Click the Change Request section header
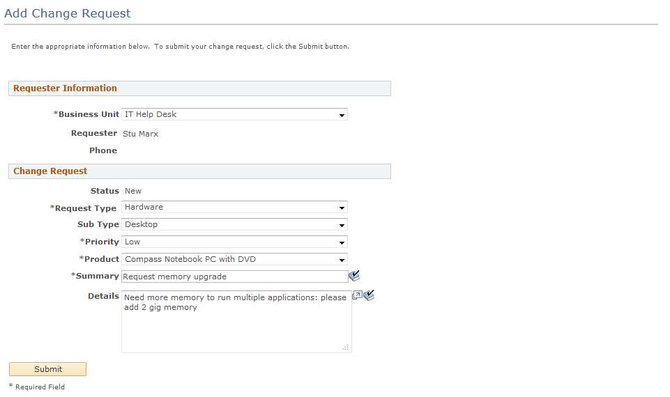The width and height of the screenshot is (670, 397). point(199,171)
